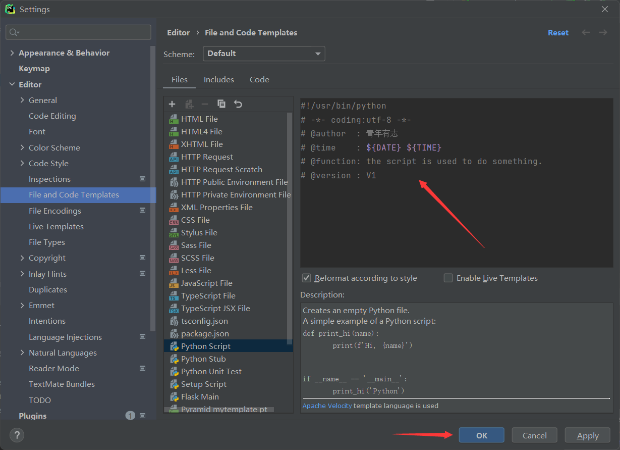The height and width of the screenshot is (450, 620).
Task: Click the Create Template plus icon
Action: click(x=172, y=104)
